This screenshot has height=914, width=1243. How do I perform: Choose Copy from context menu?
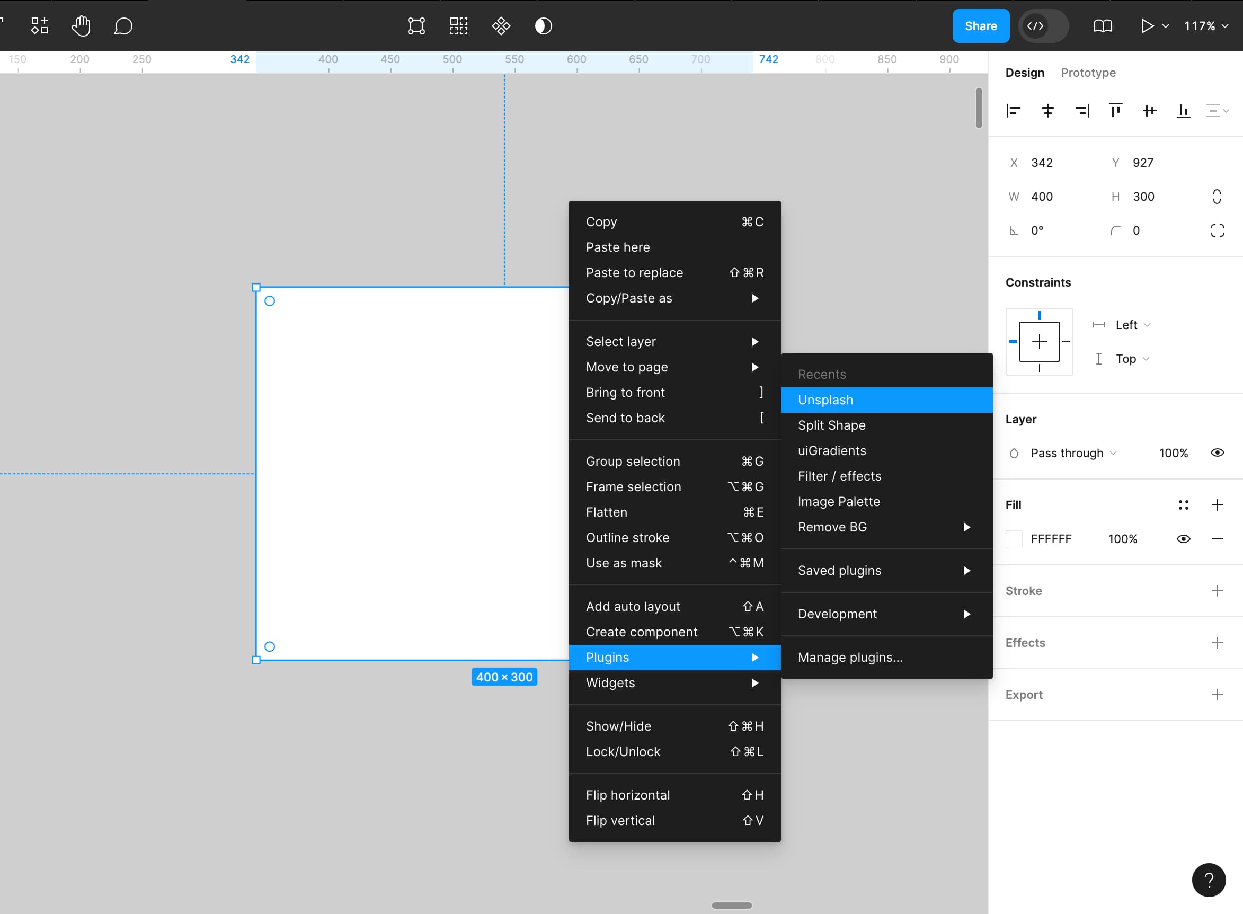click(x=674, y=222)
